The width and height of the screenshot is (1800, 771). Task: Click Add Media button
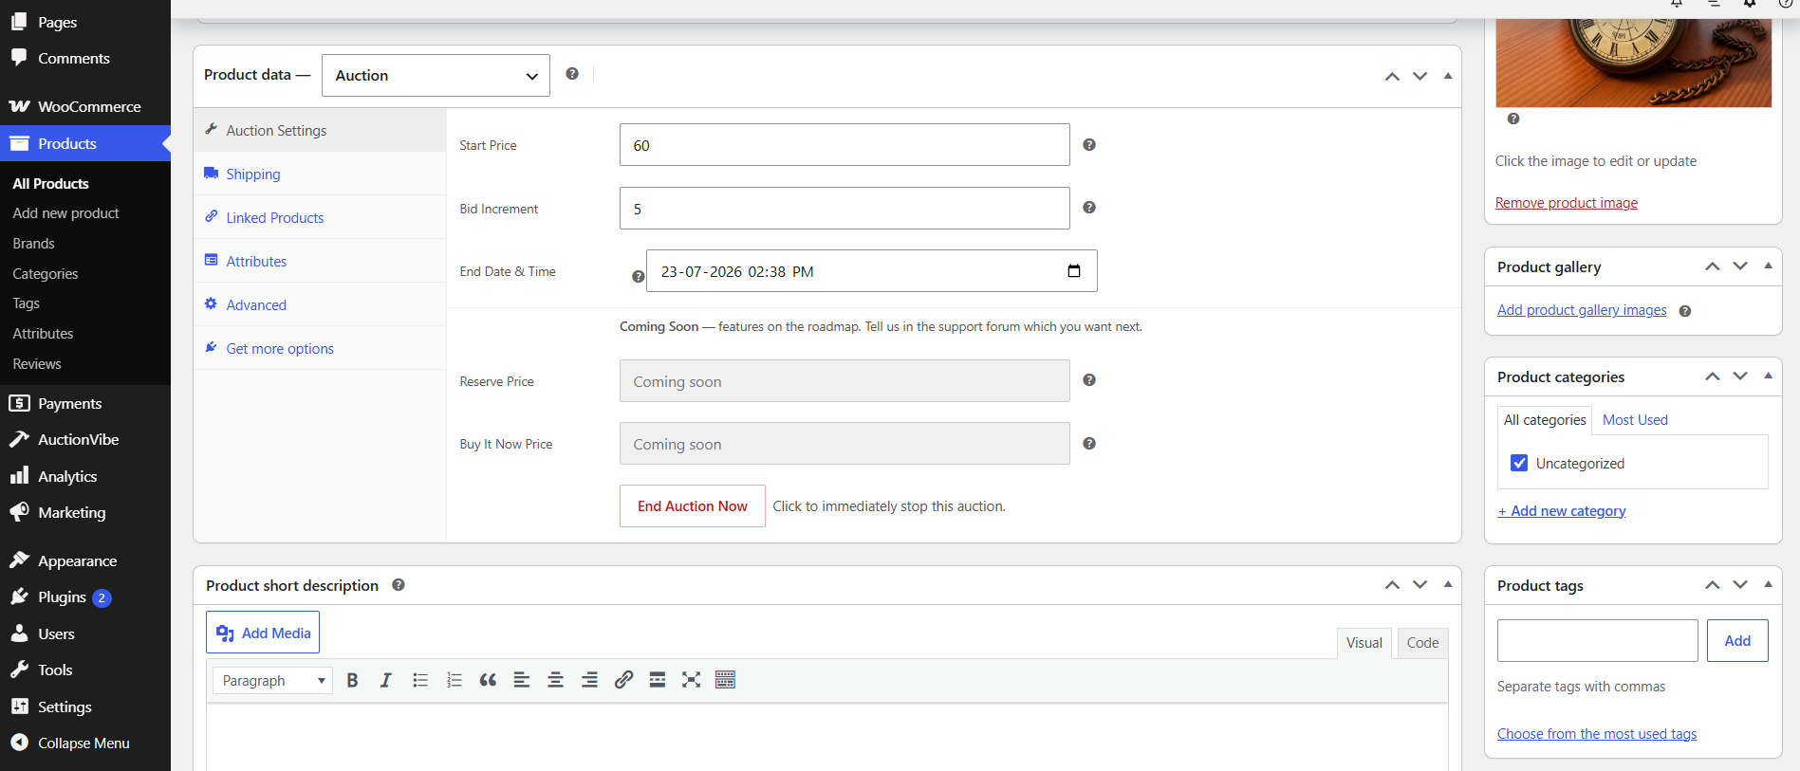[x=263, y=633]
